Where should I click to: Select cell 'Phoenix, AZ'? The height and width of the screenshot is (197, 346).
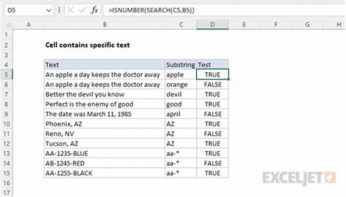coord(105,124)
